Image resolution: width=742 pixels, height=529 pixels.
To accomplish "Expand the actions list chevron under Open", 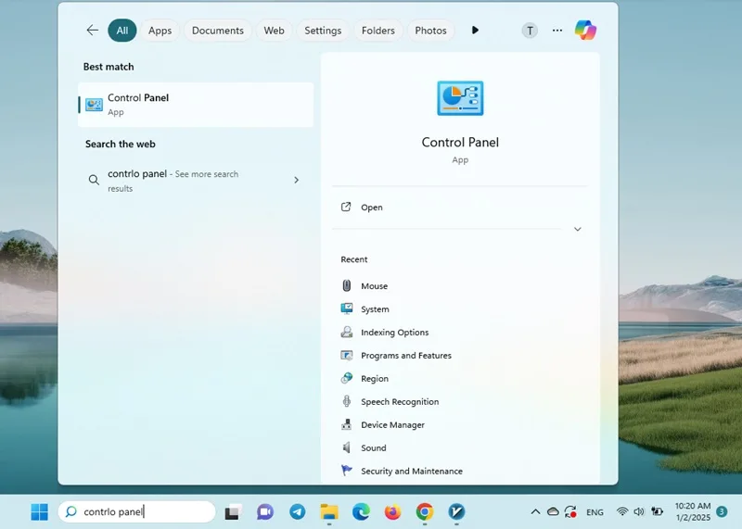I will click(577, 229).
